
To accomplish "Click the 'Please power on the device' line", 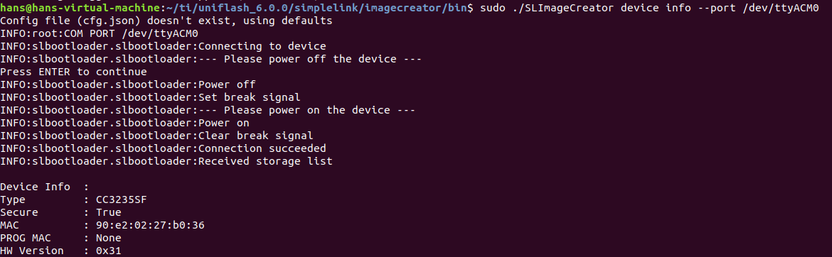I will click(x=208, y=110).
